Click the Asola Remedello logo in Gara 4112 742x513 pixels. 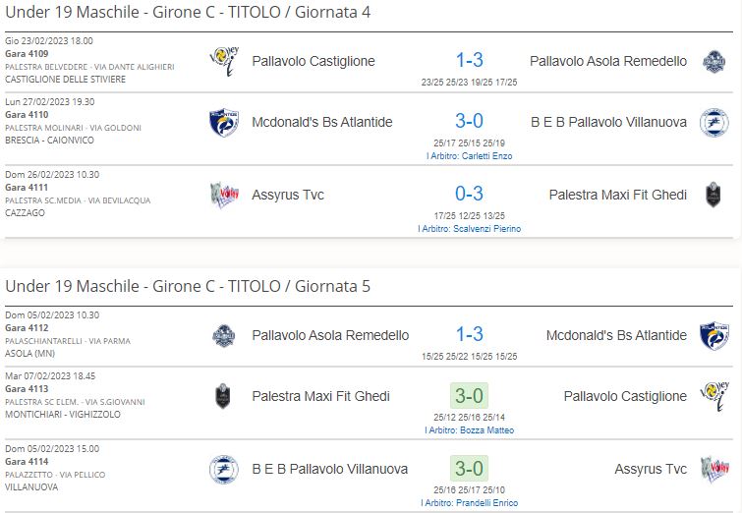click(224, 335)
